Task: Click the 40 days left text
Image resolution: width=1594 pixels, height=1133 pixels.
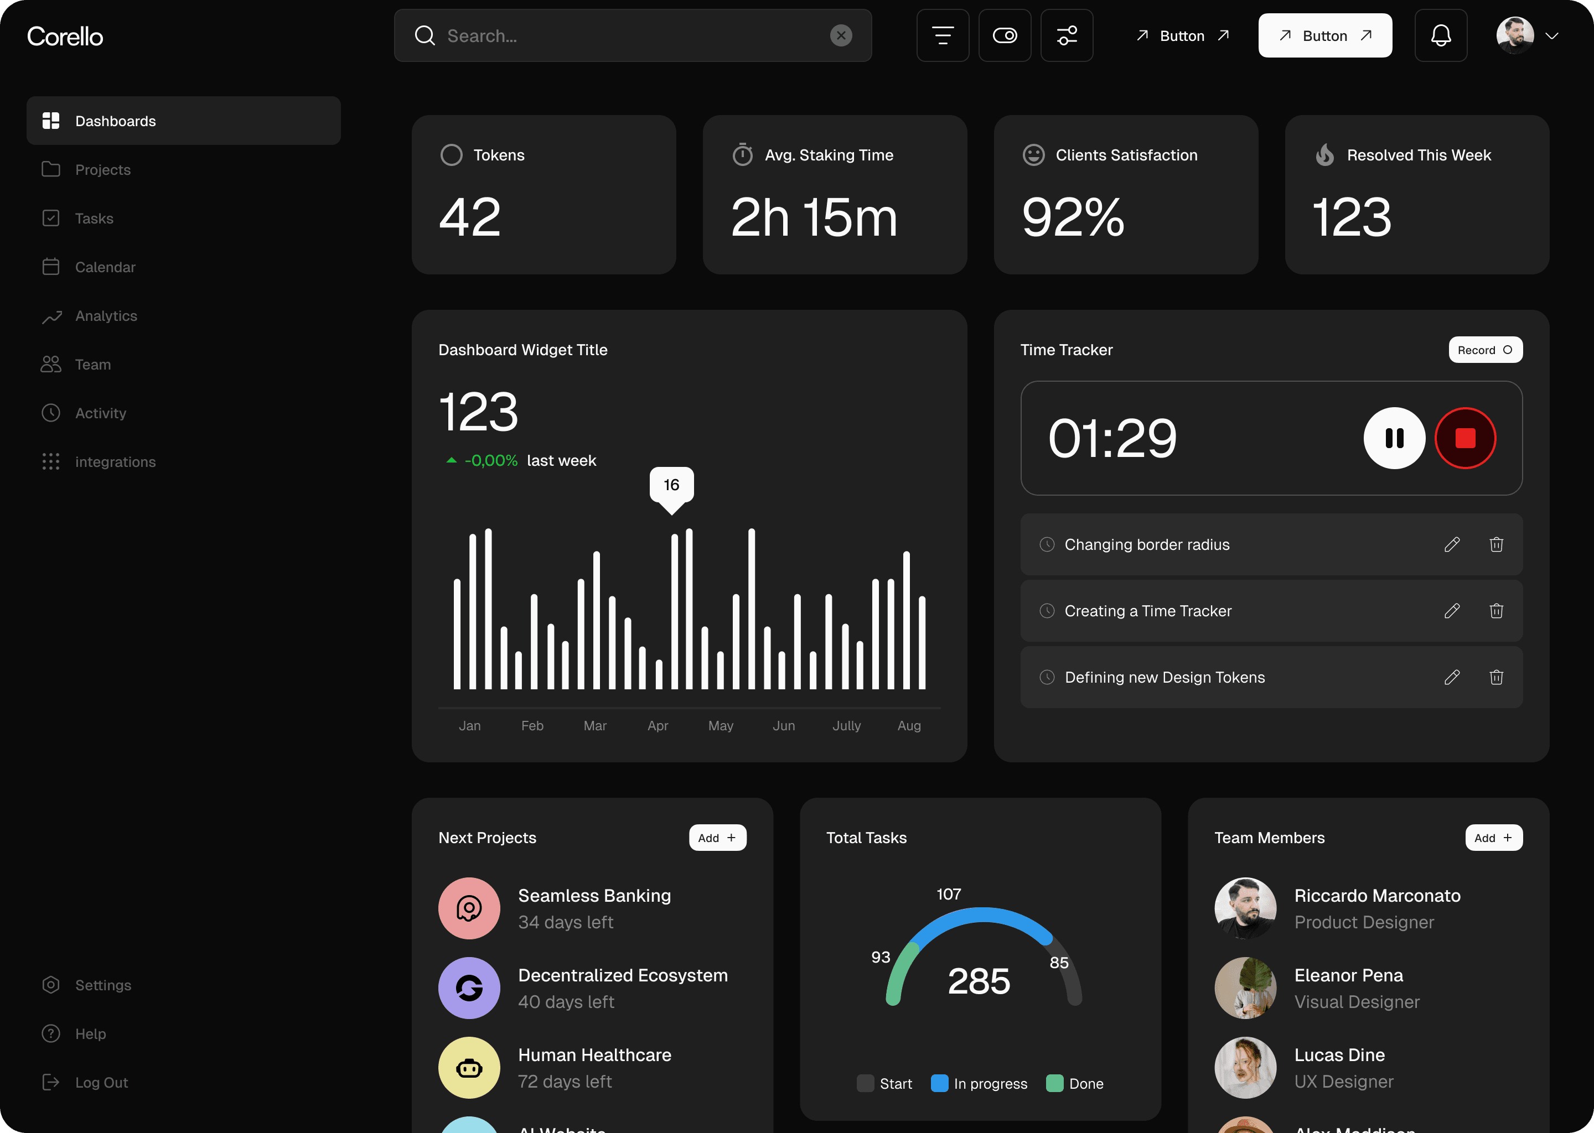Action: pos(566,1002)
